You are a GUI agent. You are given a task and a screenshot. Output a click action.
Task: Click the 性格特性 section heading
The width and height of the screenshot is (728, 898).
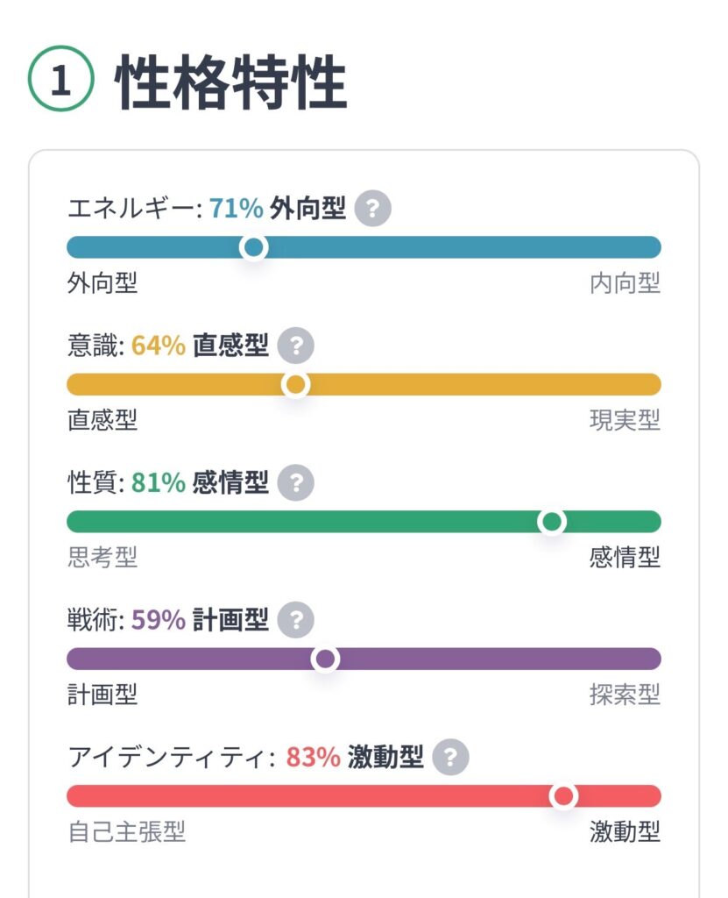point(231,84)
